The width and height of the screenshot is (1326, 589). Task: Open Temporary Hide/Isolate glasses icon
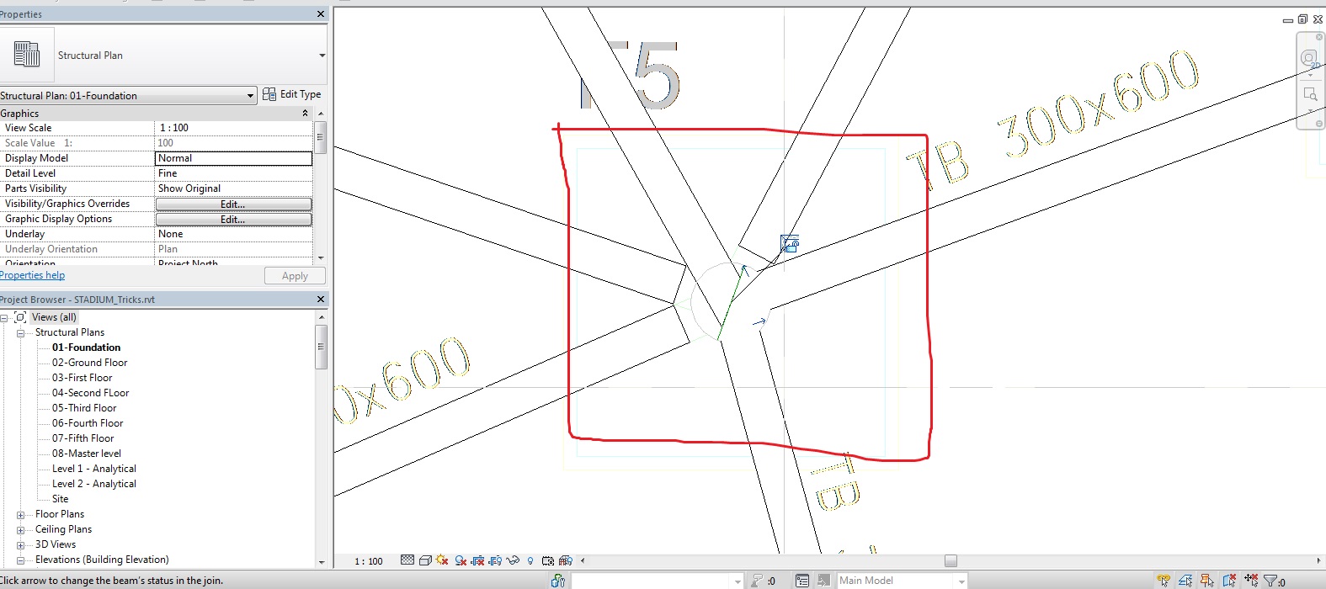pyautogui.click(x=513, y=560)
